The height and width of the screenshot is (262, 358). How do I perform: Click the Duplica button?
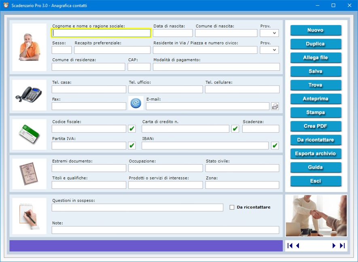(x=316, y=44)
